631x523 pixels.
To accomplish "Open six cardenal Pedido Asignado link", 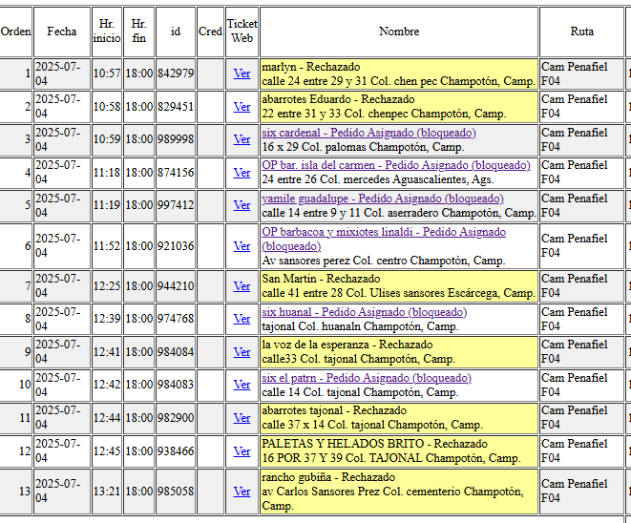I will coord(368,133).
